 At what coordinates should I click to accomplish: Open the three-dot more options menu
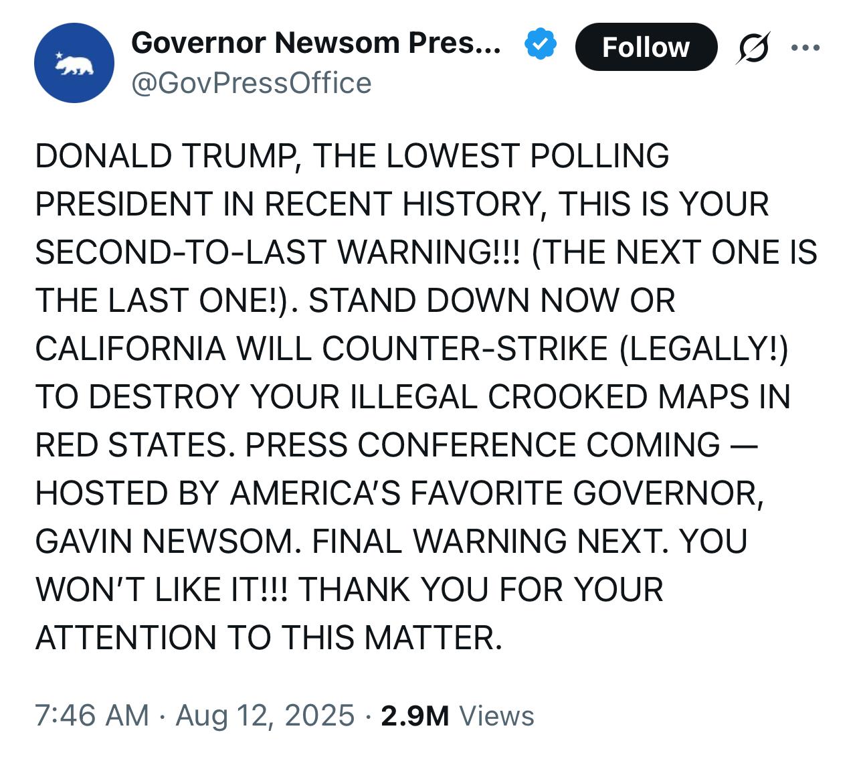[x=804, y=48]
